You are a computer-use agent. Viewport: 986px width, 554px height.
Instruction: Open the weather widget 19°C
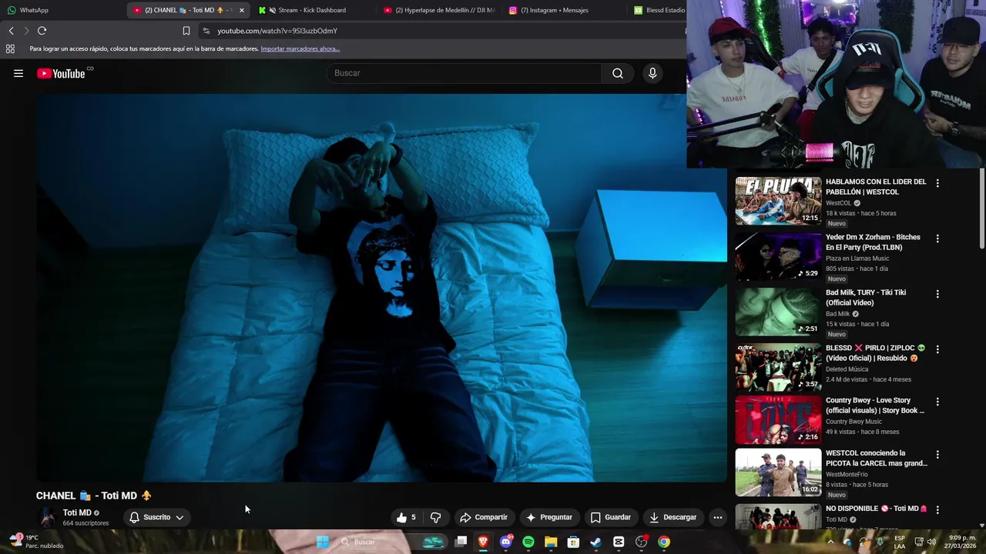click(x=36, y=542)
